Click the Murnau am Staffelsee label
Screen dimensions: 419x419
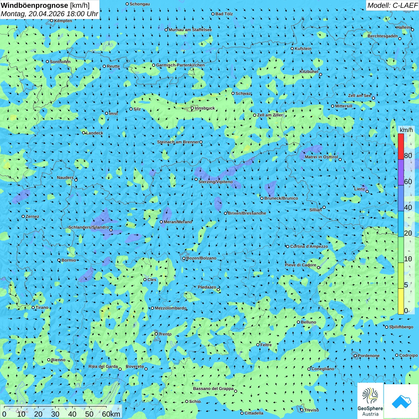tap(190, 30)
